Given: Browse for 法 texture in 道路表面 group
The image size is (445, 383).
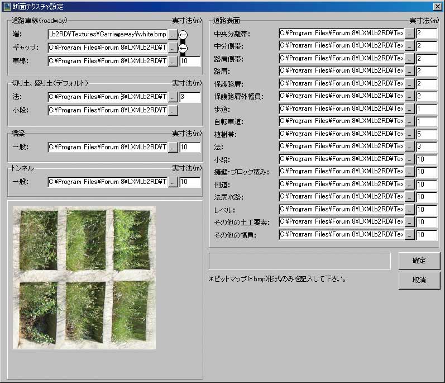Looking at the screenshot, I should point(409,146).
